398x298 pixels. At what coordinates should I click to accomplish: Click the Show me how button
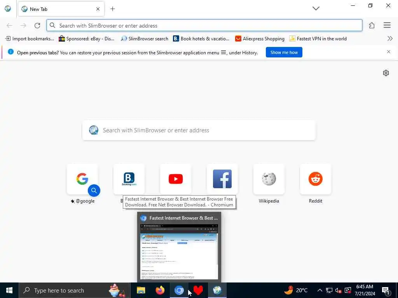tap(284, 52)
